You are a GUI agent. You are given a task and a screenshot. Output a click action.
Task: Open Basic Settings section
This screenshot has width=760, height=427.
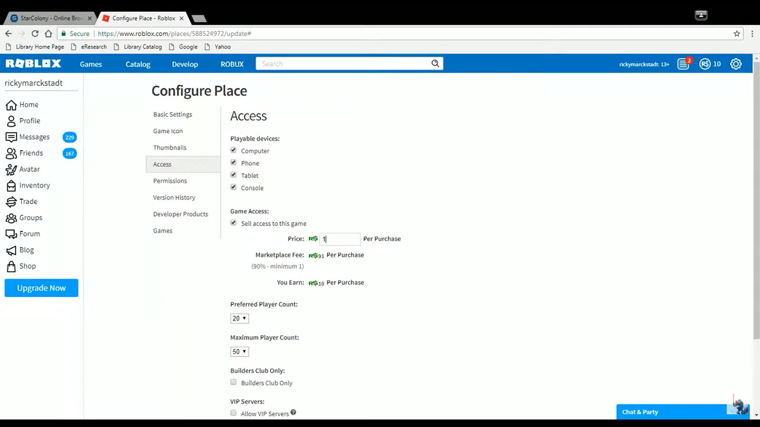pos(173,114)
